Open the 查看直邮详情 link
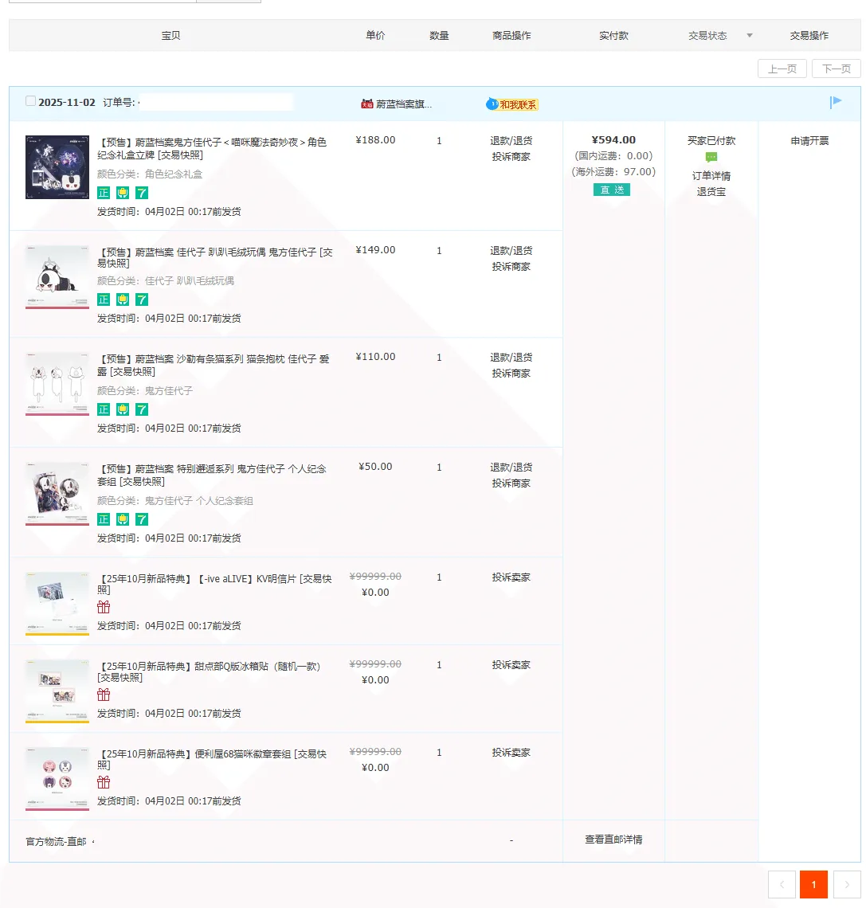This screenshot has width=866, height=908. [x=613, y=840]
